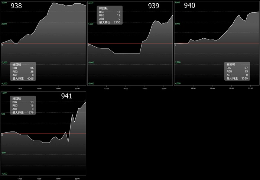Click ART label in chart 939 box
The height and width of the screenshot is (180, 260).
pyautogui.click(x=102, y=19)
